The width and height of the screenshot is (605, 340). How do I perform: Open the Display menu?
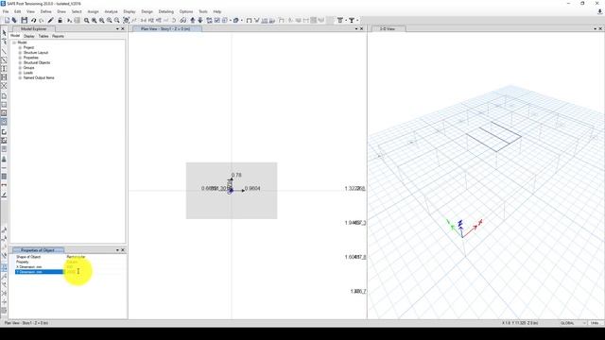(130, 11)
